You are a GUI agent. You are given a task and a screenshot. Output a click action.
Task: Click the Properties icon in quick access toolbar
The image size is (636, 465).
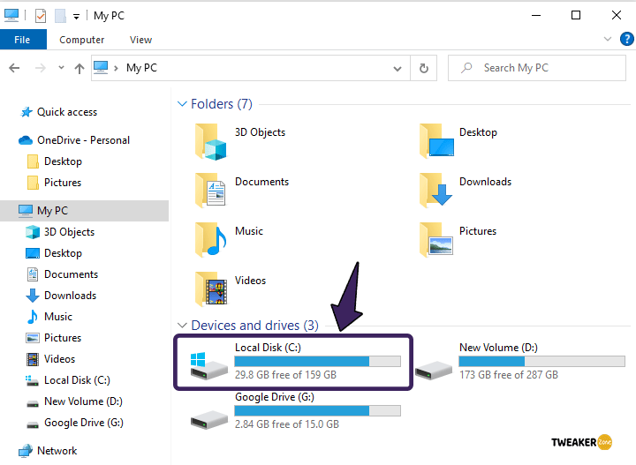[40, 16]
